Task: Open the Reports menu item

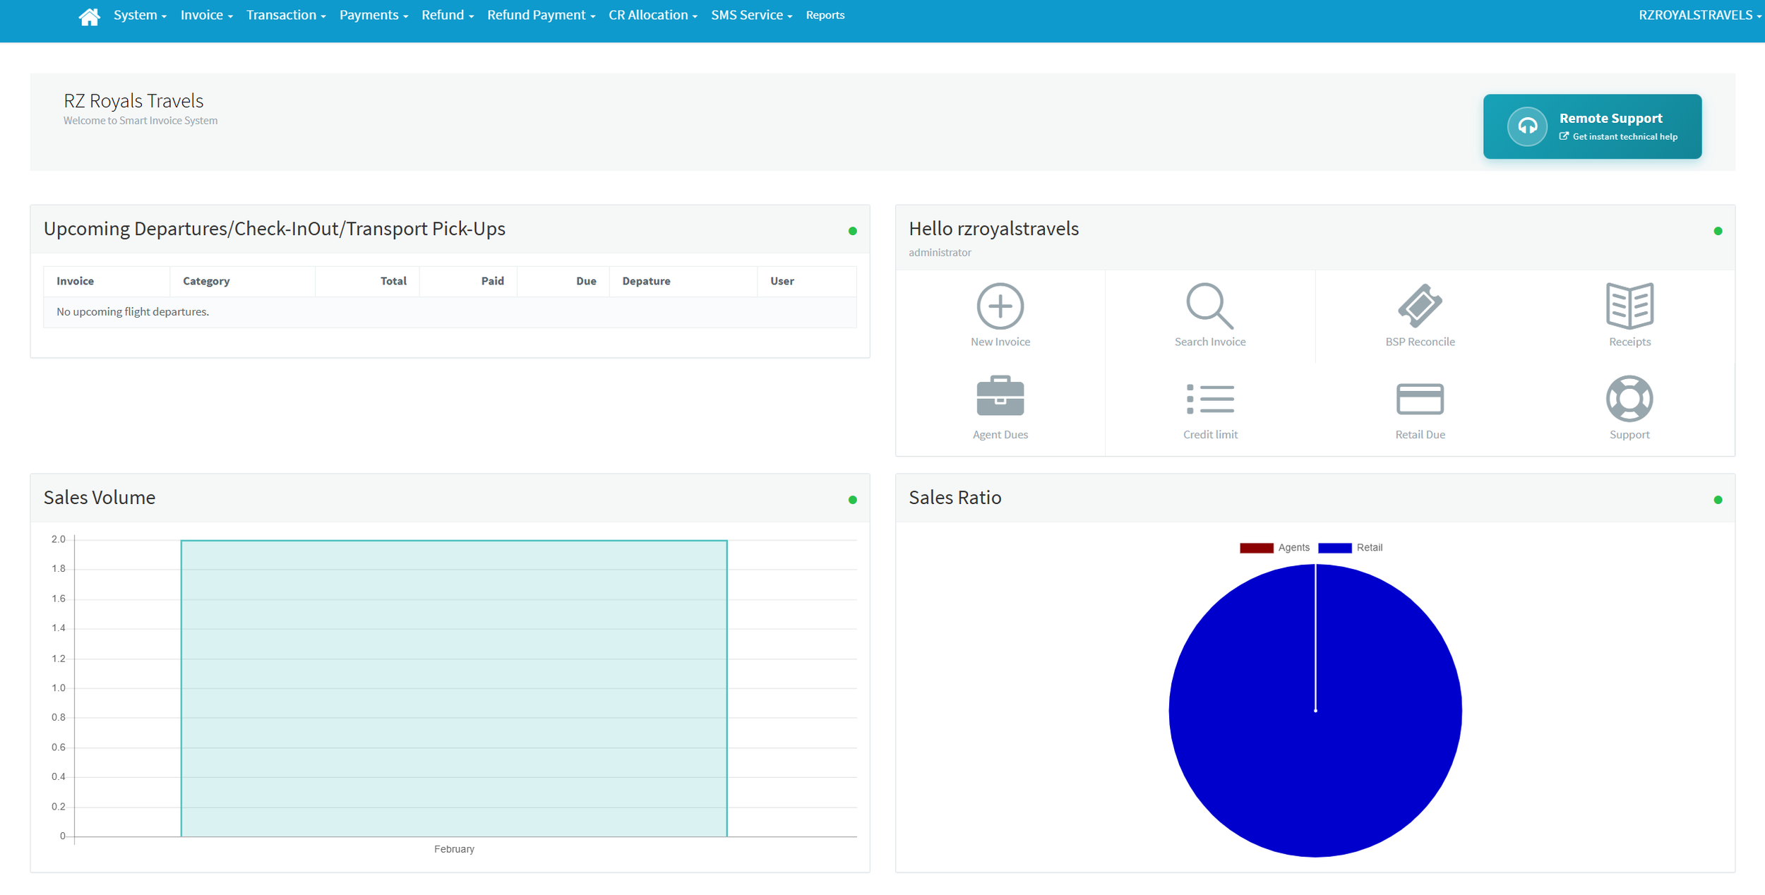Action: 825,16
